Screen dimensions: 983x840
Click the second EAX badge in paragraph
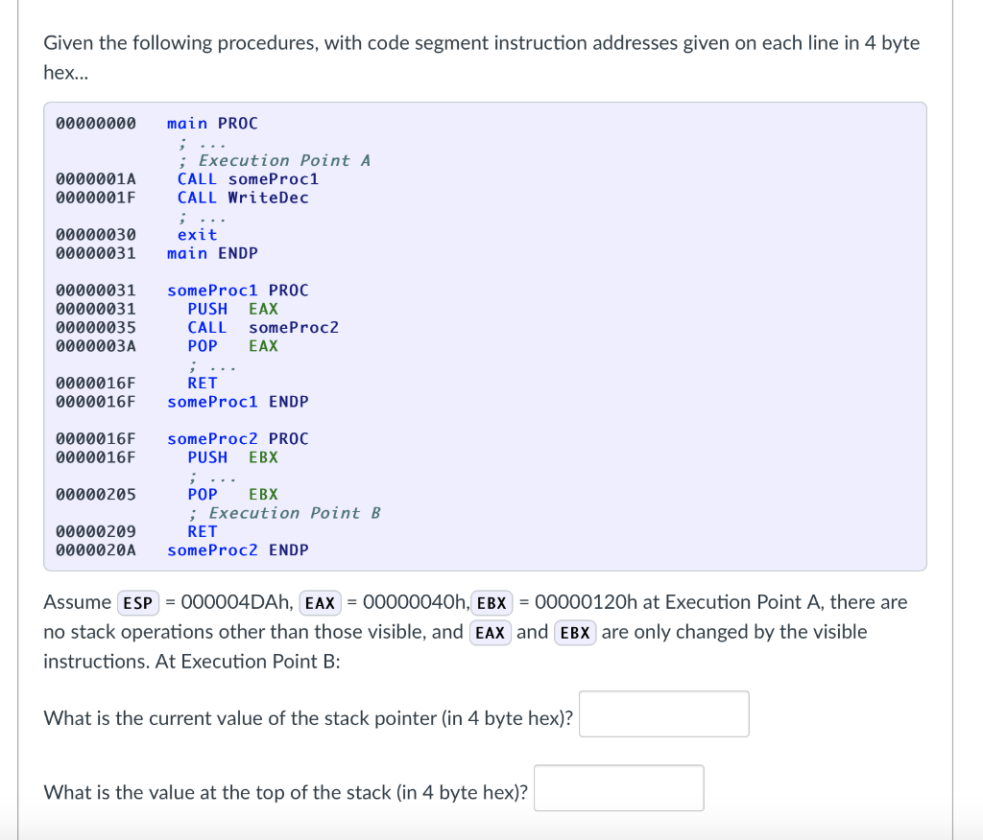490,633
